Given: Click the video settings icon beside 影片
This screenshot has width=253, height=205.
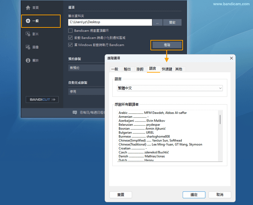Looking at the screenshot, I should coord(28,34).
